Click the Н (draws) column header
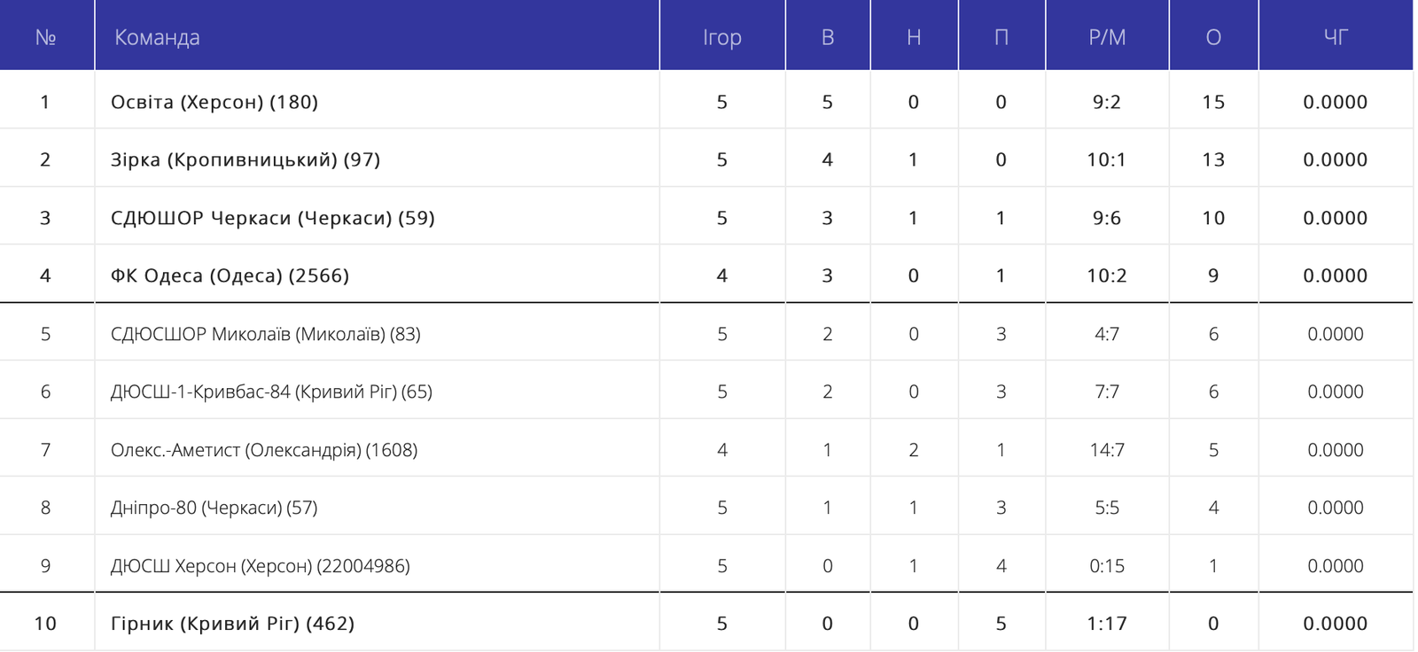Image resolution: width=1418 pixels, height=652 pixels. [x=914, y=37]
